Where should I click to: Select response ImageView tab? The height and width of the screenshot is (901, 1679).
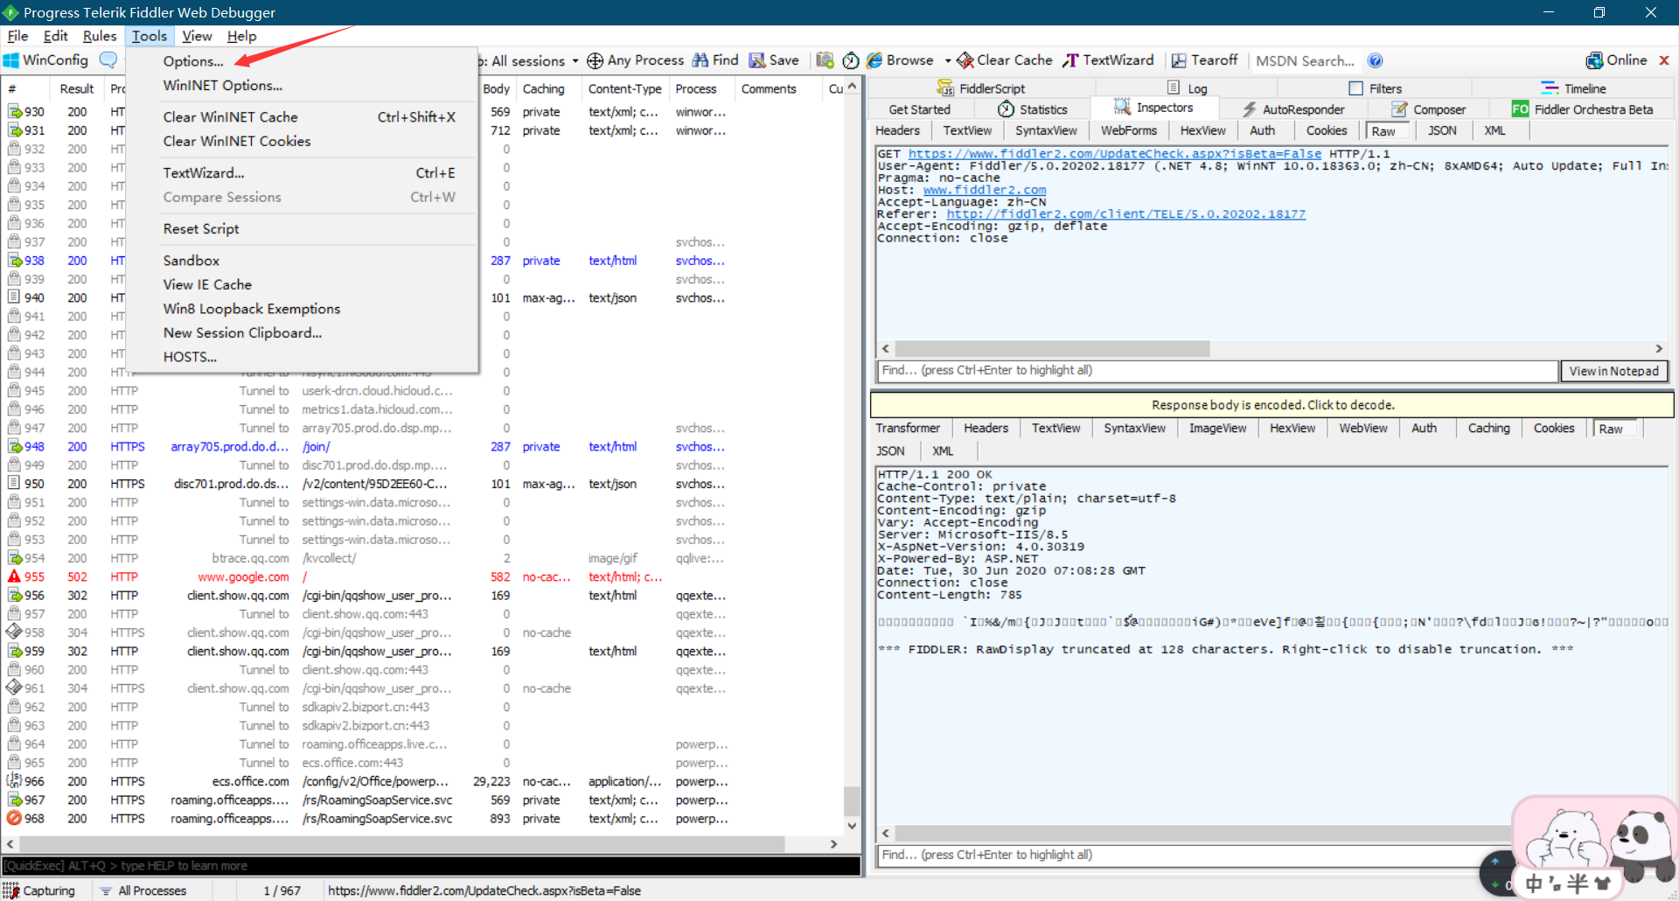click(x=1217, y=428)
